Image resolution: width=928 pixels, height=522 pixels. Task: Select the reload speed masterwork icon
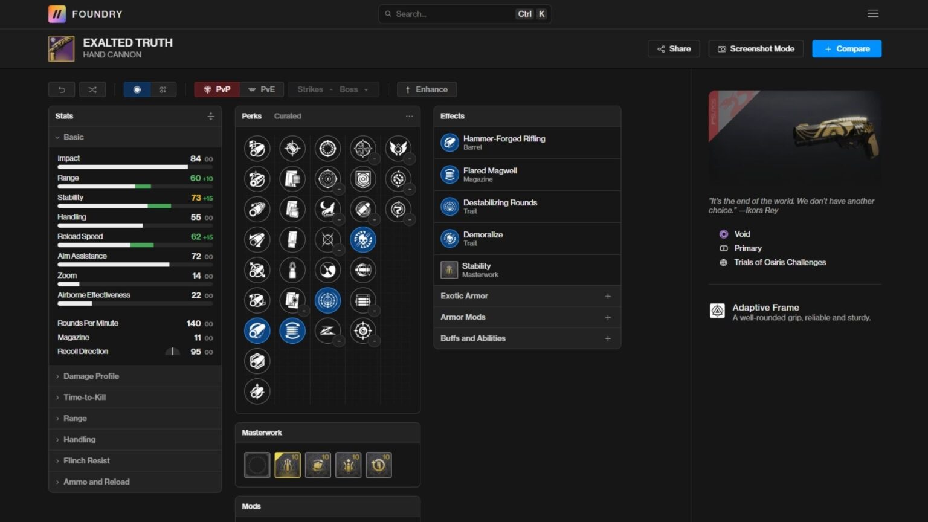tap(379, 465)
